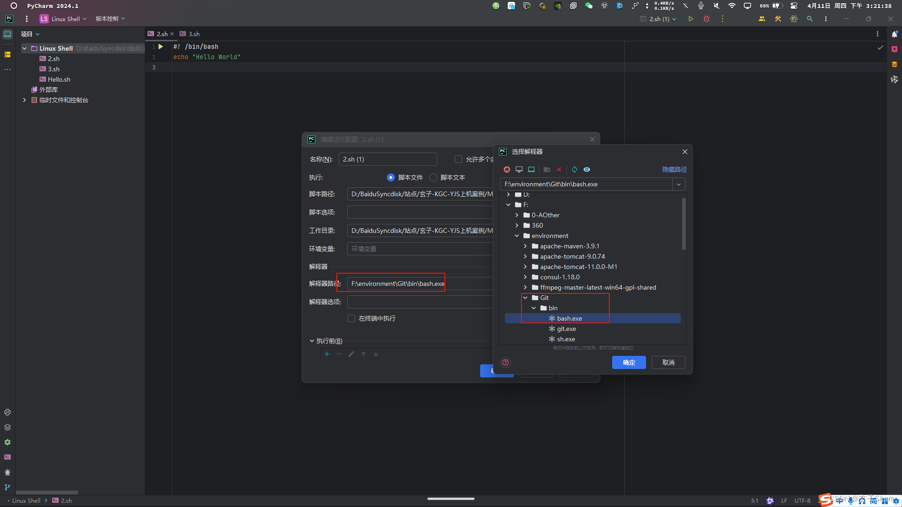Screen dimensions: 902x507
Task: Open the interpreter path dropdown arrow
Action: click(679, 184)
